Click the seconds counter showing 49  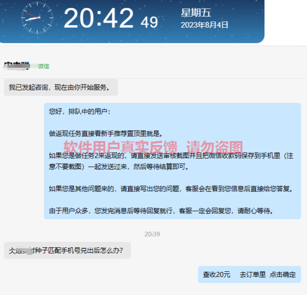coord(149,22)
